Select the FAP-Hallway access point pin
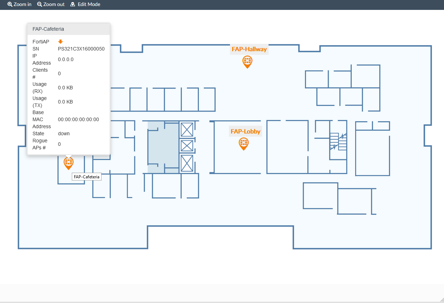Image resolution: width=444 pixels, height=303 pixels. point(247,62)
